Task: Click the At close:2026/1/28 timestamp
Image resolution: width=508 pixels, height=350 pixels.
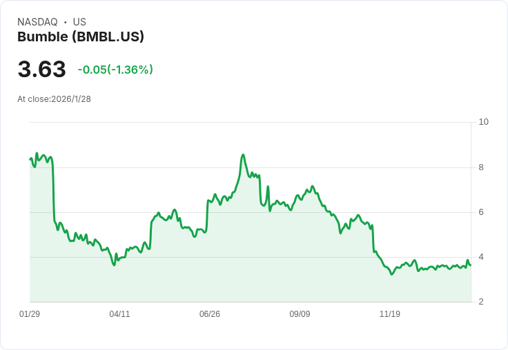Action: pos(54,99)
